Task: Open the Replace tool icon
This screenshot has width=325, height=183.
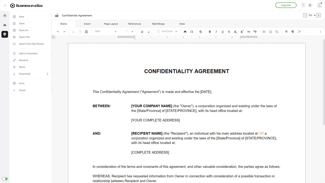Action: [192, 32]
